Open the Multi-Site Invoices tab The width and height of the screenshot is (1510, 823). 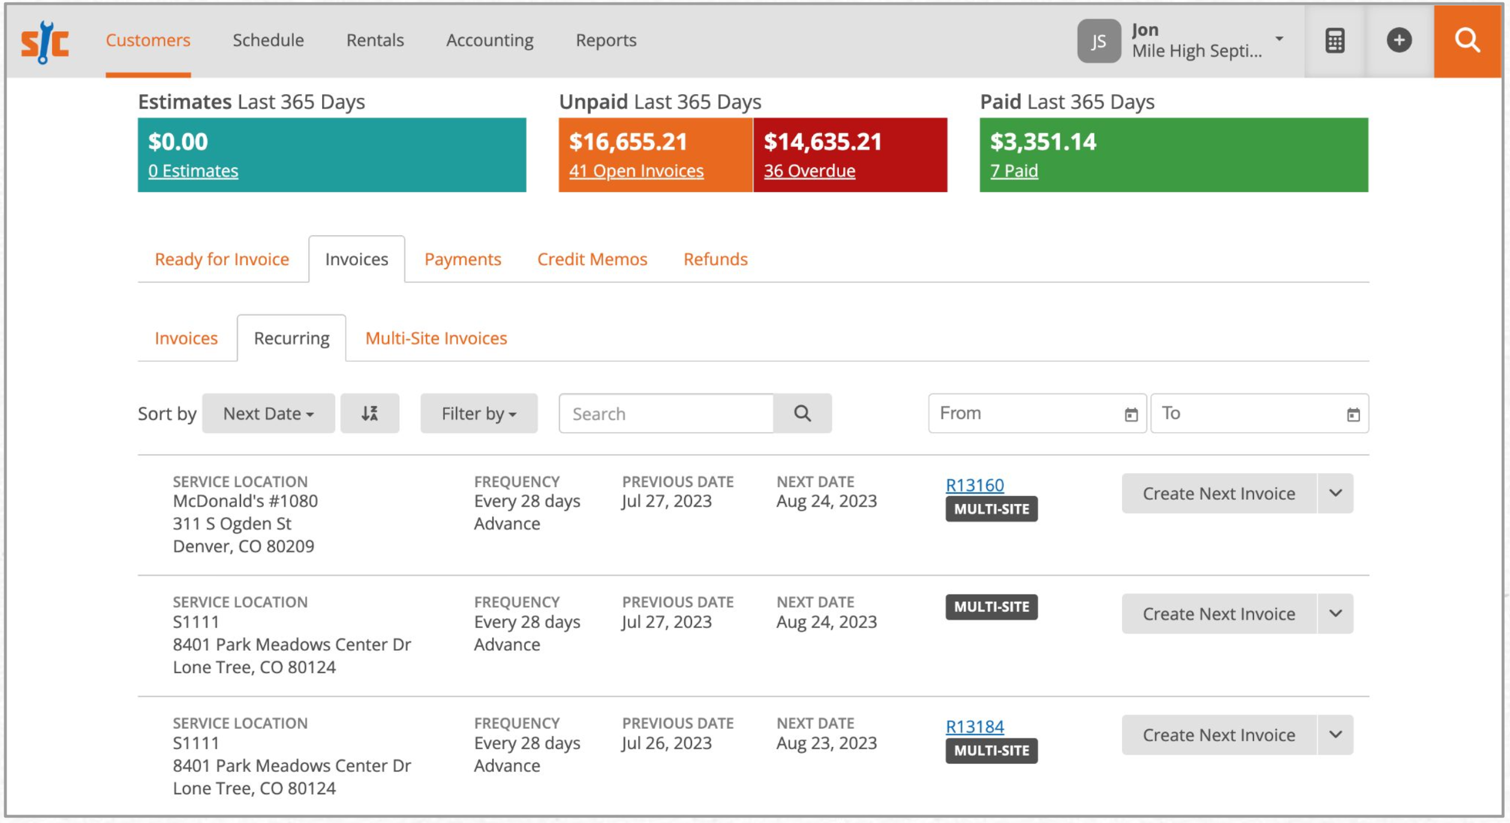(435, 338)
